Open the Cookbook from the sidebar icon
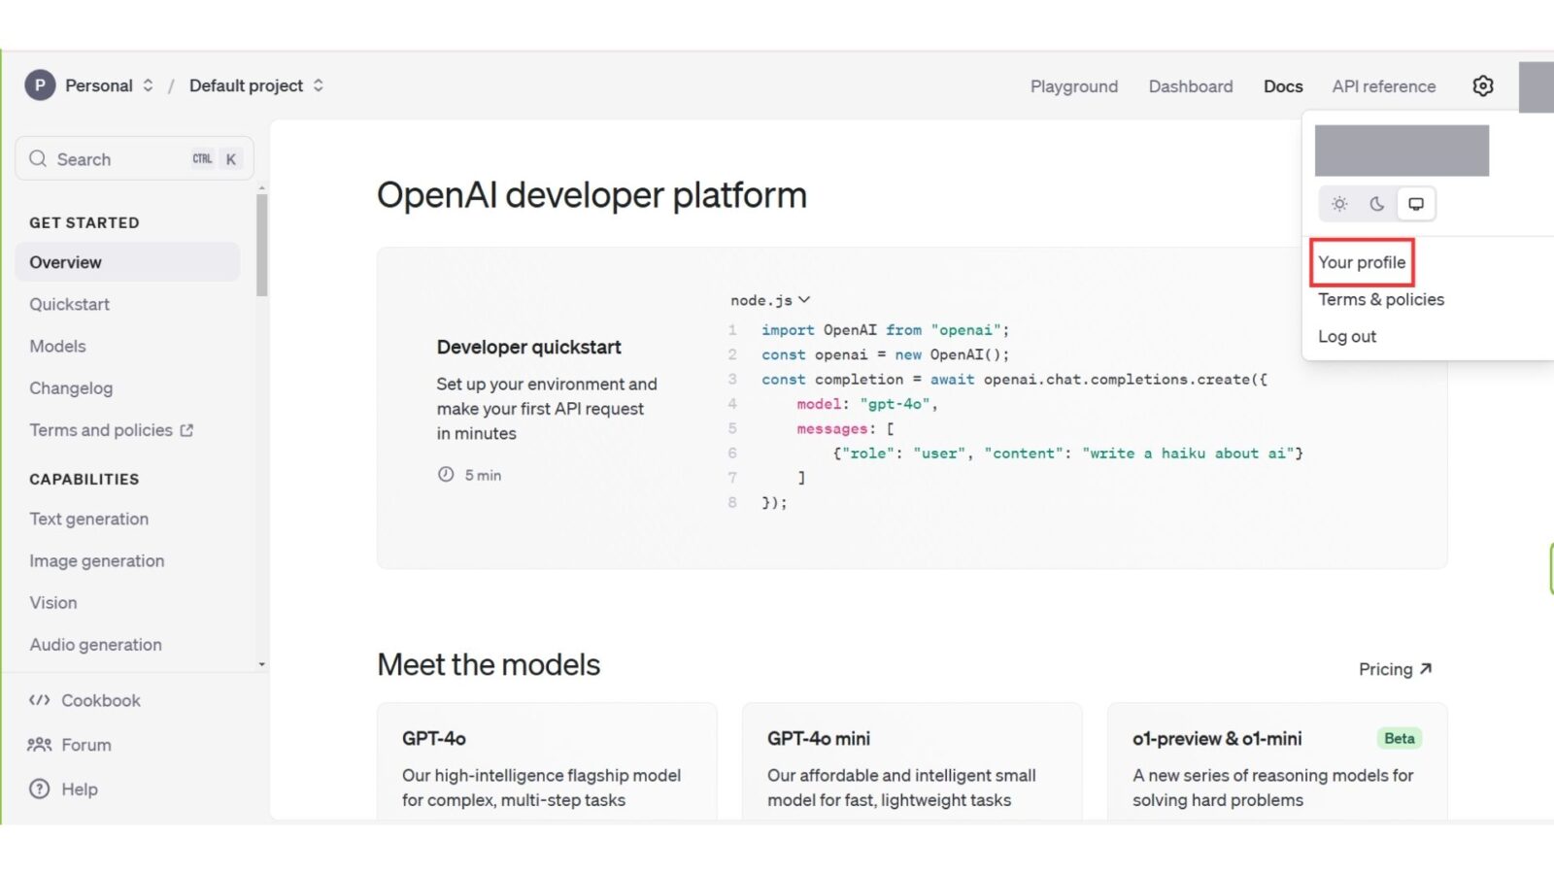 (x=40, y=700)
